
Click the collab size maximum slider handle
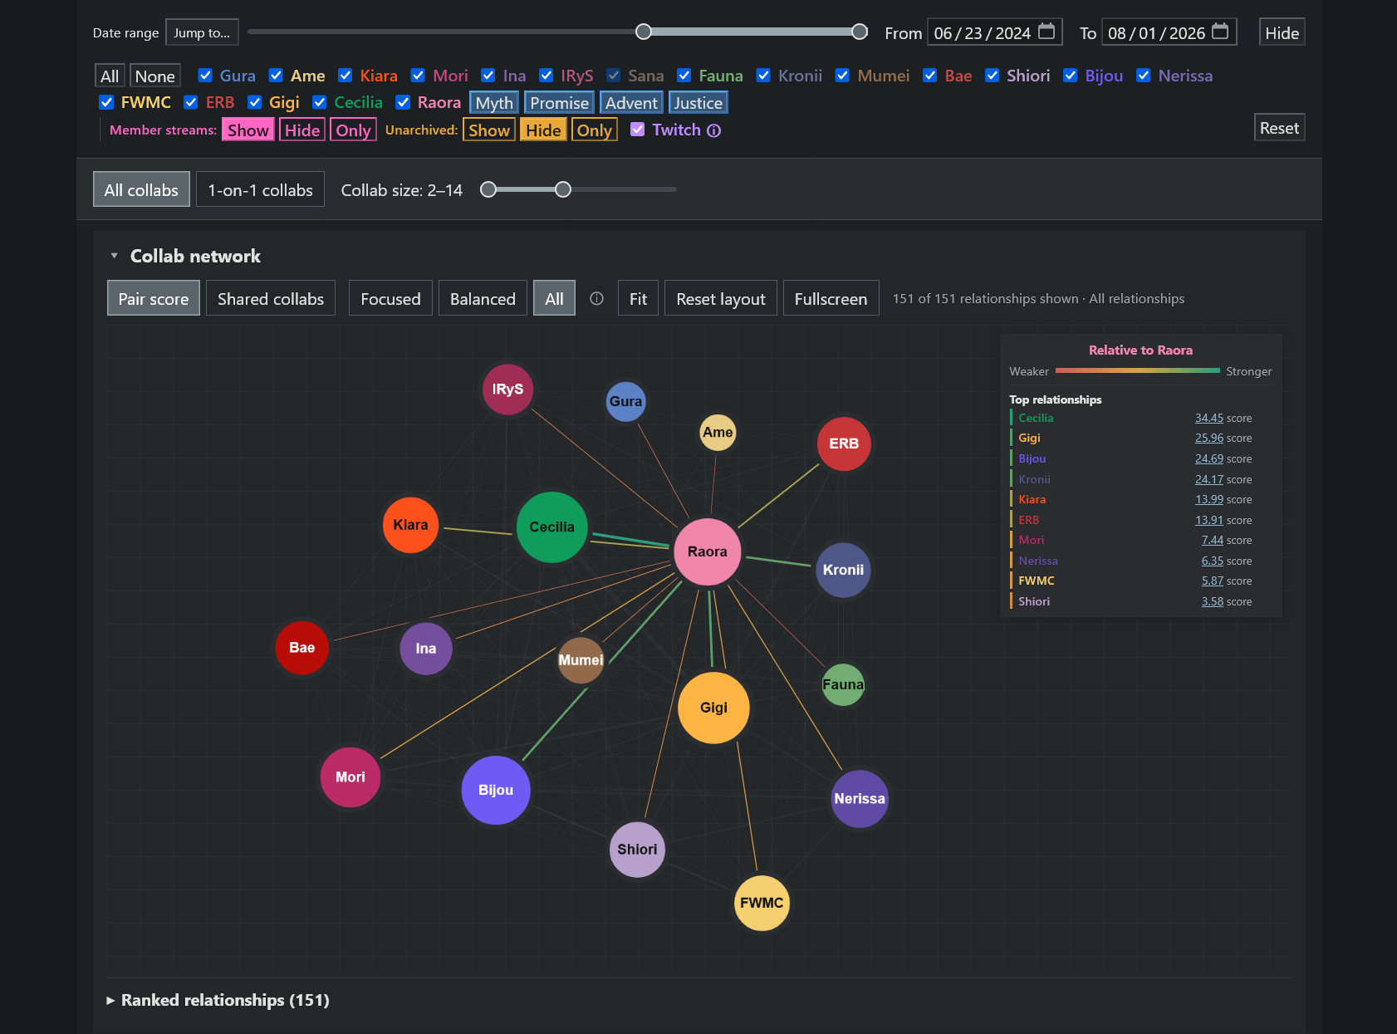point(563,189)
